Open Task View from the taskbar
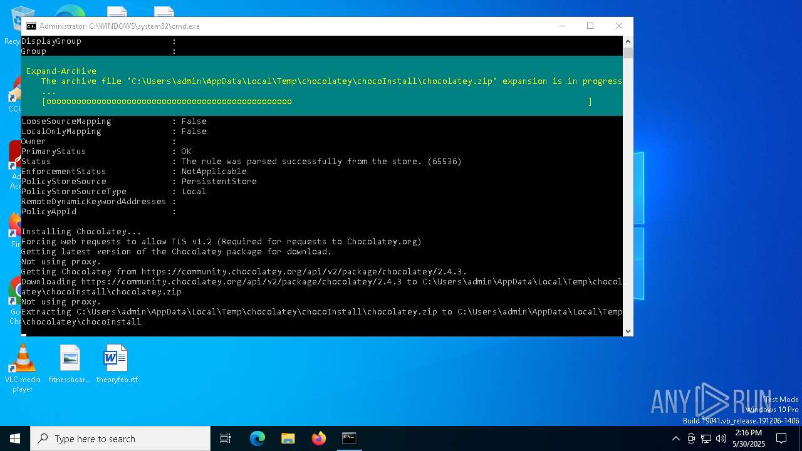 (226, 438)
